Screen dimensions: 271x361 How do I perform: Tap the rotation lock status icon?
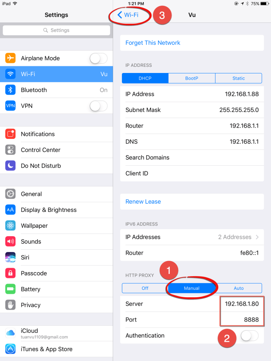click(x=236, y=4)
